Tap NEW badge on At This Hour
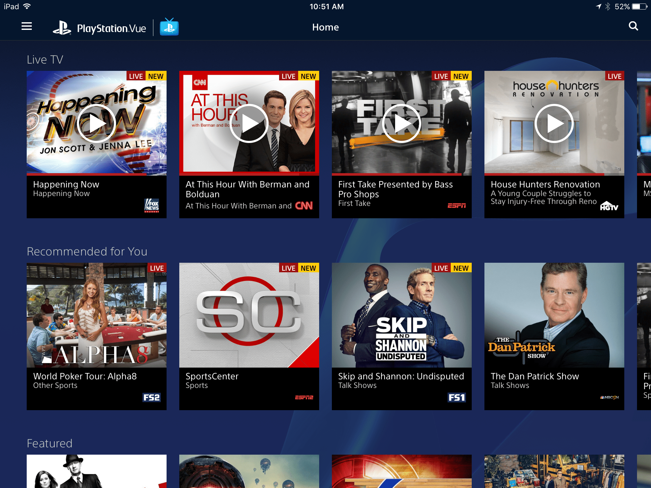The image size is (651, 488). coord(308,76)
